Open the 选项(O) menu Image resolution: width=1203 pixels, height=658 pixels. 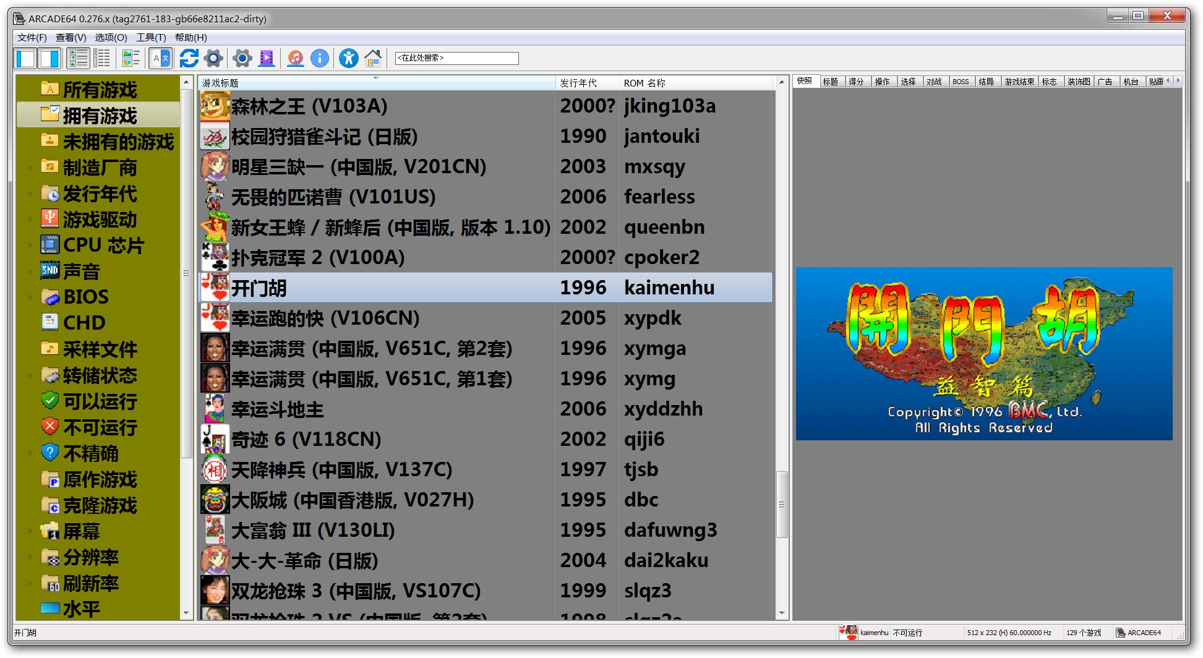111,37
